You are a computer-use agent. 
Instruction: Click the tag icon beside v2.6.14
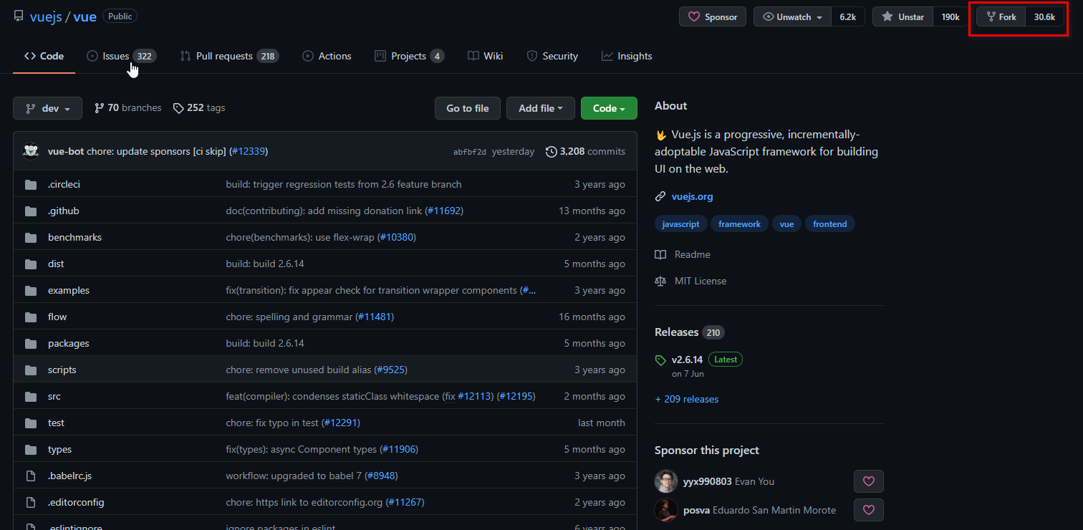tap(660, 360)
